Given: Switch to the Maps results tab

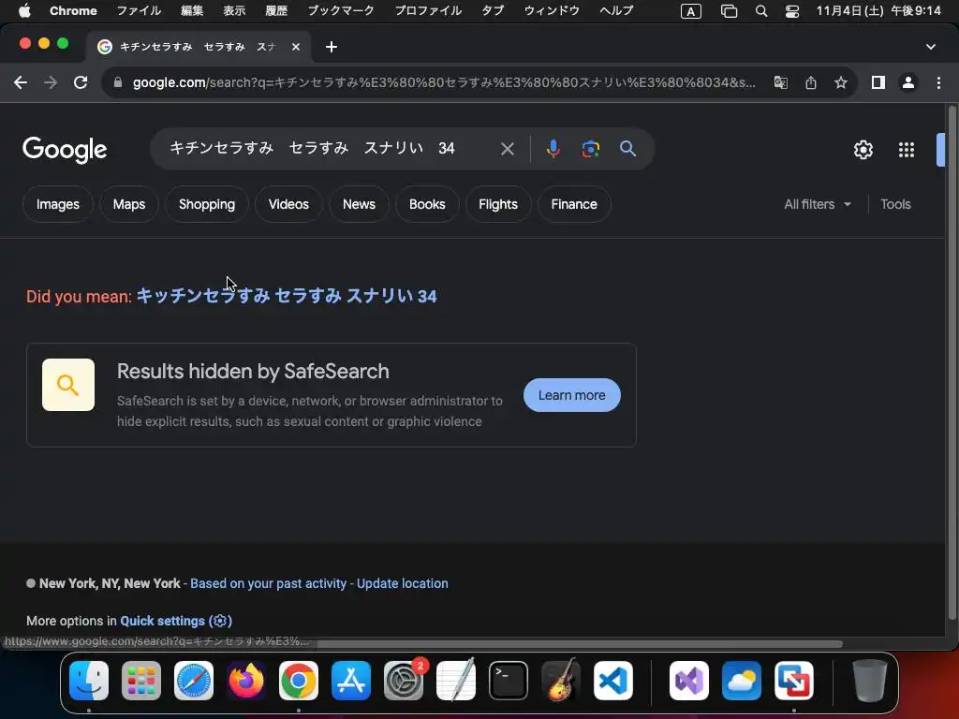Looking at the screenshot, I should [x=129, y=204].
